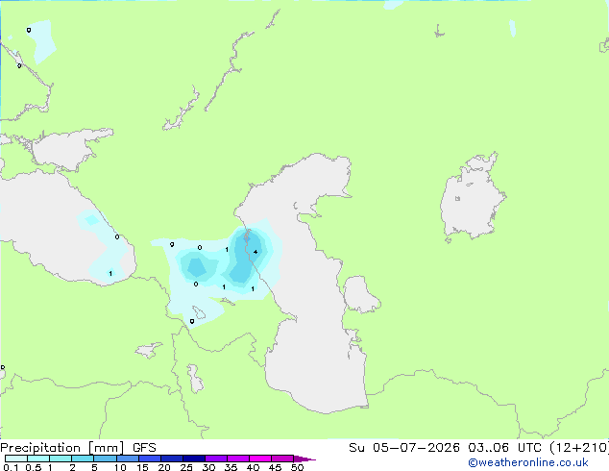Click the 2–5 mm legend color swatch

click(x=83, y=459)
